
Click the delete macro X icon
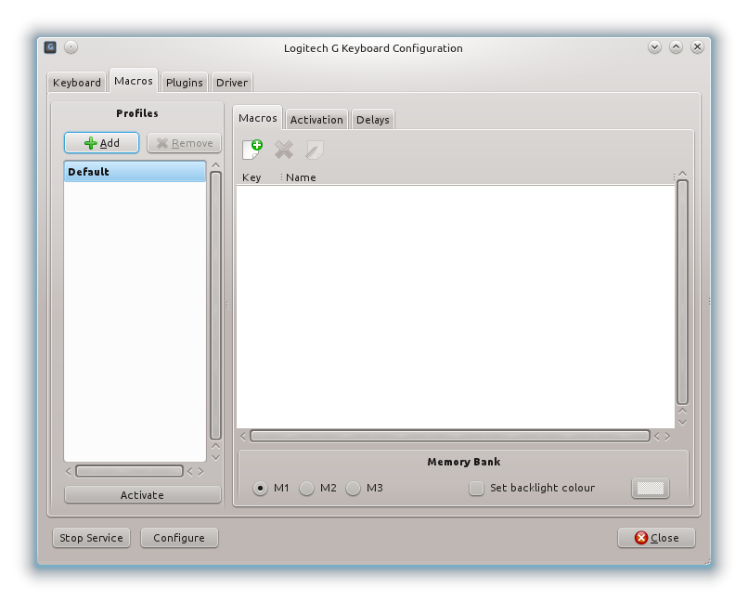pos(284,150)
